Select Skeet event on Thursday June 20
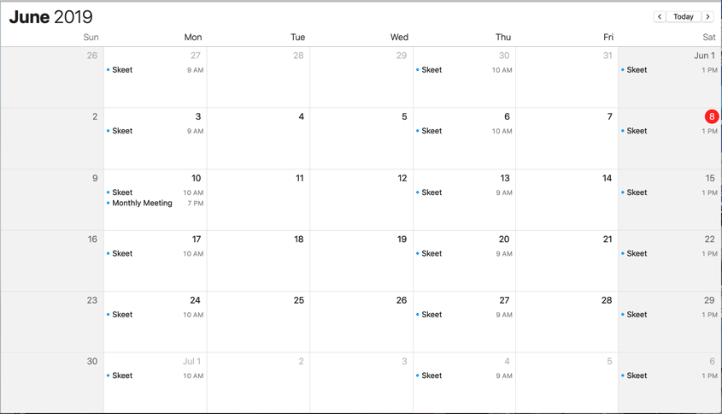The width and height of the screenshot is (722, 414). pos(464,253)
